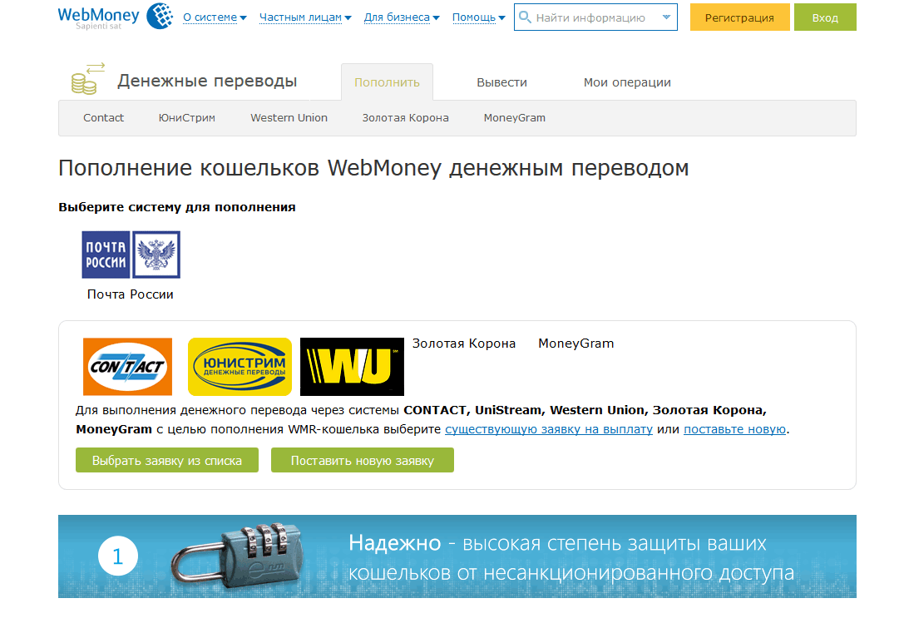Switch to the 'Пополнить' tab
The image size is (899, 623).
pyautogui.click(x=387, y=82)
